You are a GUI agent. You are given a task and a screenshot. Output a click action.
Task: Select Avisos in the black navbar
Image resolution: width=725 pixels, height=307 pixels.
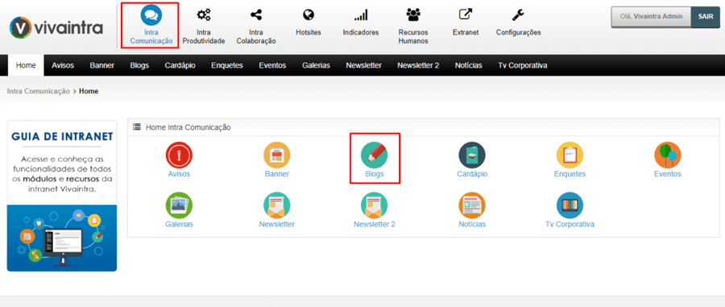pos(63,65)
